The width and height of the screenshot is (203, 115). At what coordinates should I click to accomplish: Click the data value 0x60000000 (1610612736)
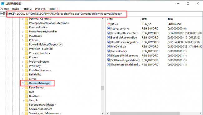coord(184,38)
